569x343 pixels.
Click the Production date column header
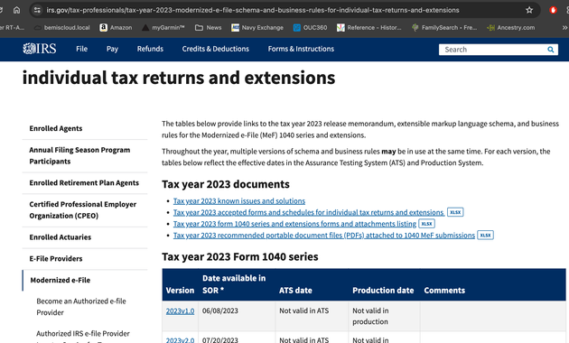(x=383, y=291)
